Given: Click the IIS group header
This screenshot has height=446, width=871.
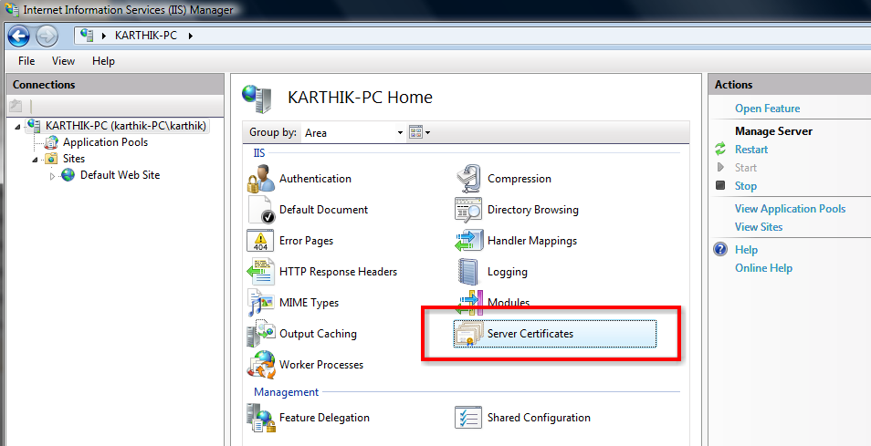Looking at the screenshot, I should (x=259, y=153).
